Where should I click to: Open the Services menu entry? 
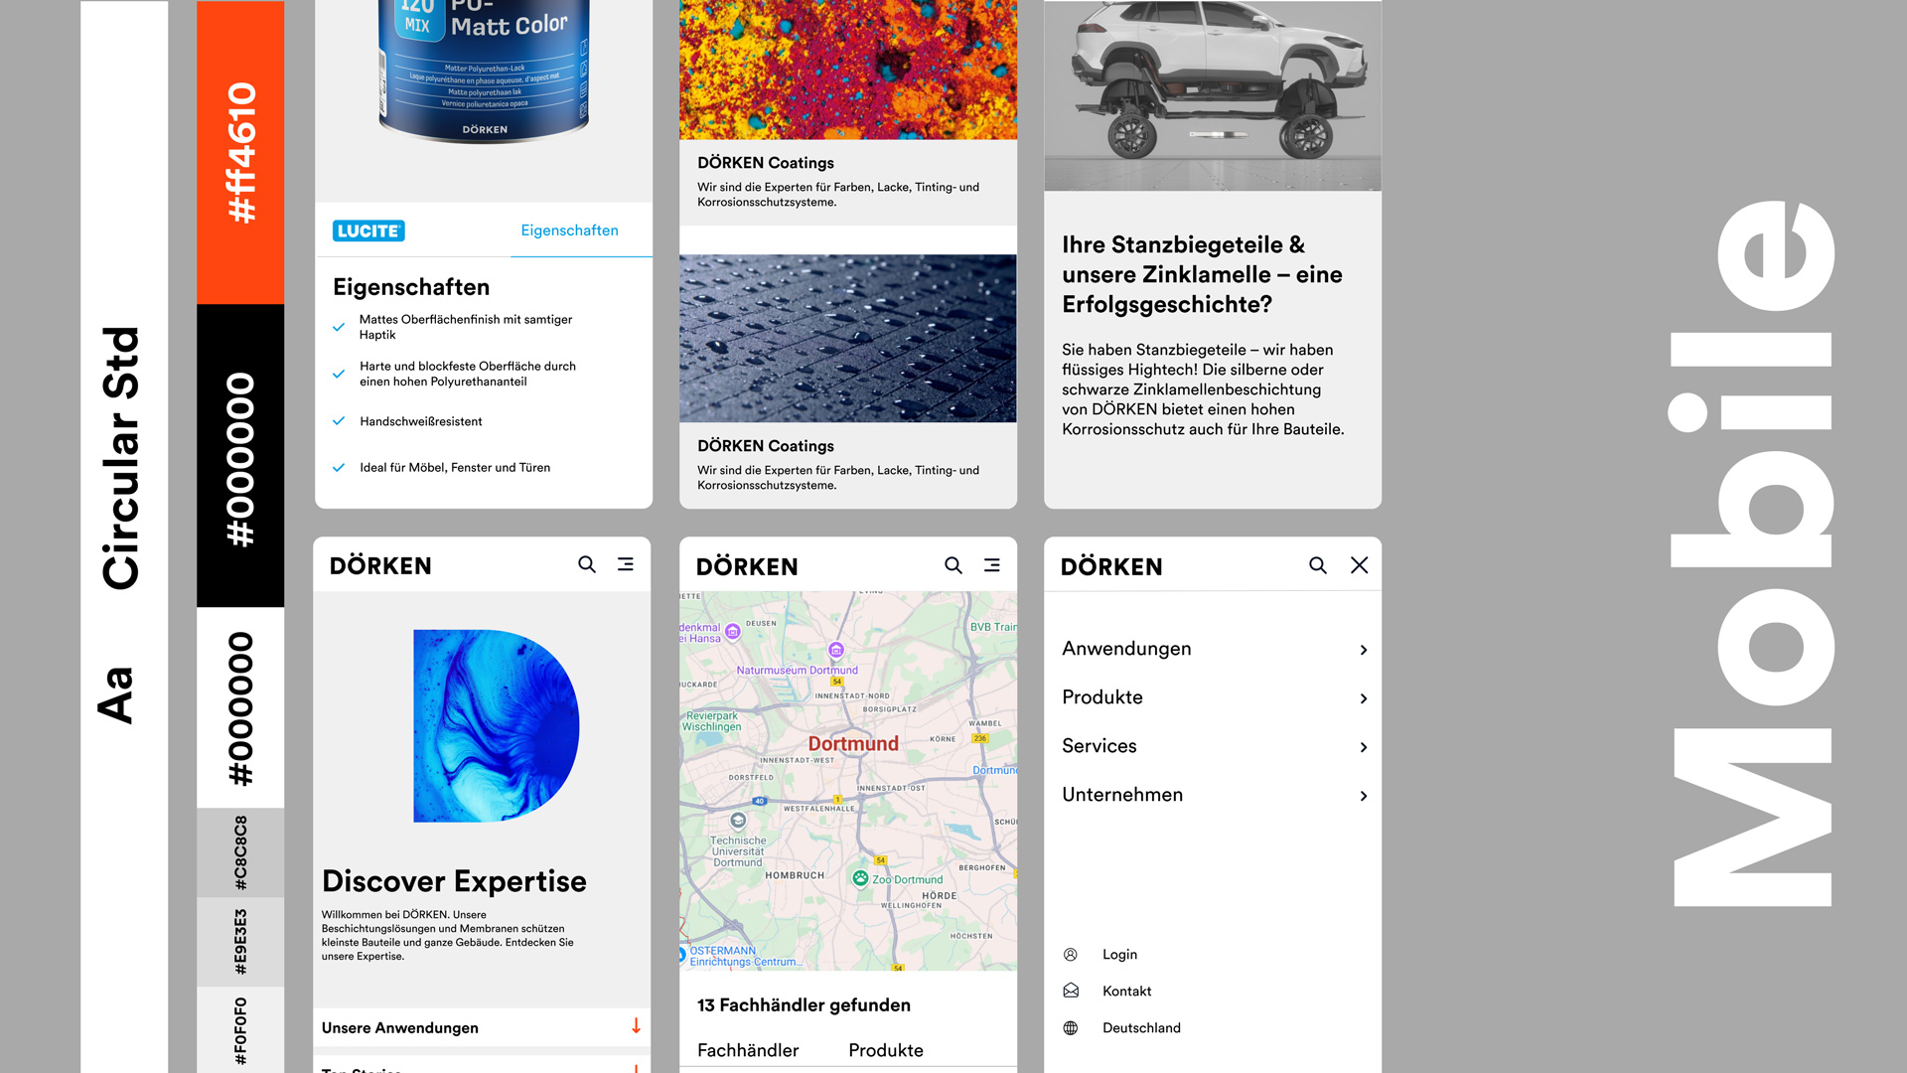(x=1100, y=746)
